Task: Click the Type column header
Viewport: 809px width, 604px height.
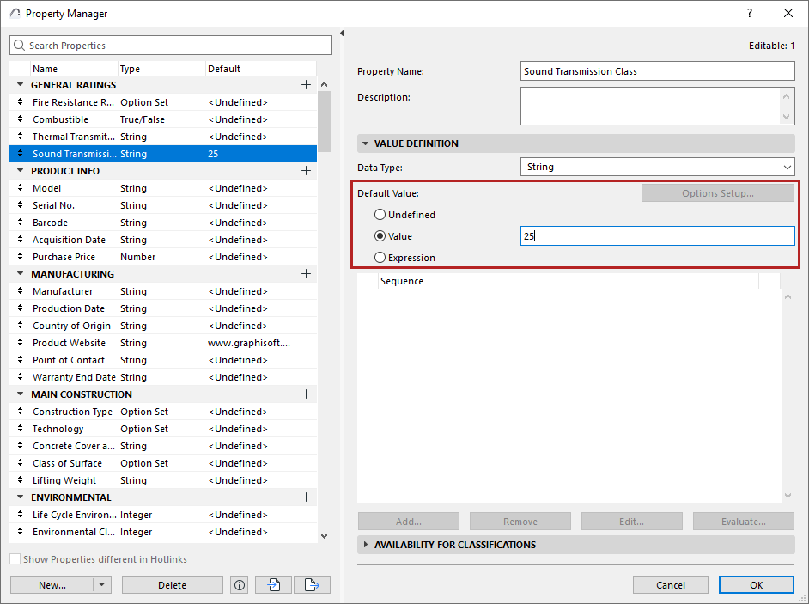Action: (x=161, y=69)
